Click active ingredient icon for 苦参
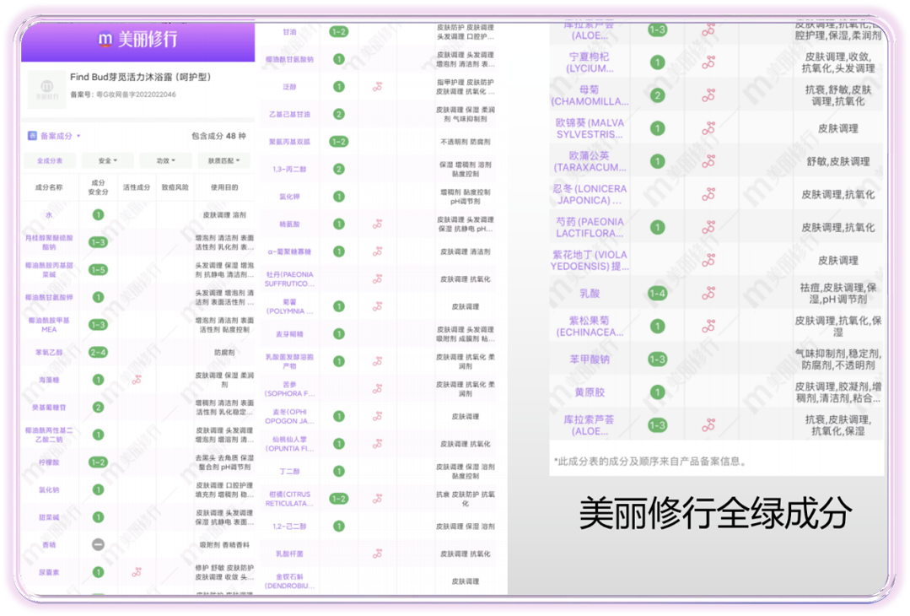Image resolution: width=910 pixels, height=616 pixels. tap(377, 388)
